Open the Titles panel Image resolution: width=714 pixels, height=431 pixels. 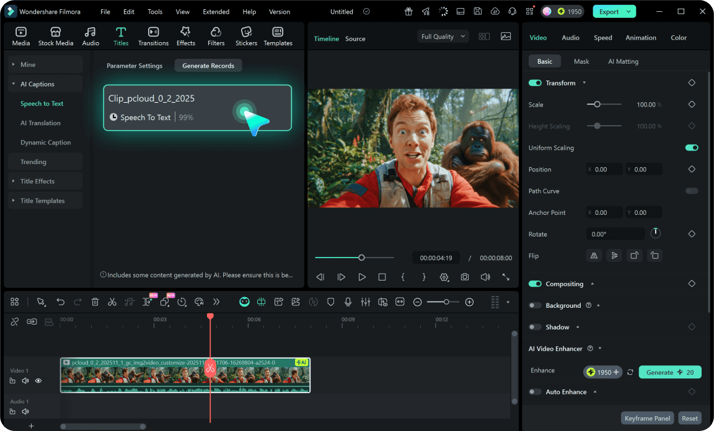(x=121, y=35)
